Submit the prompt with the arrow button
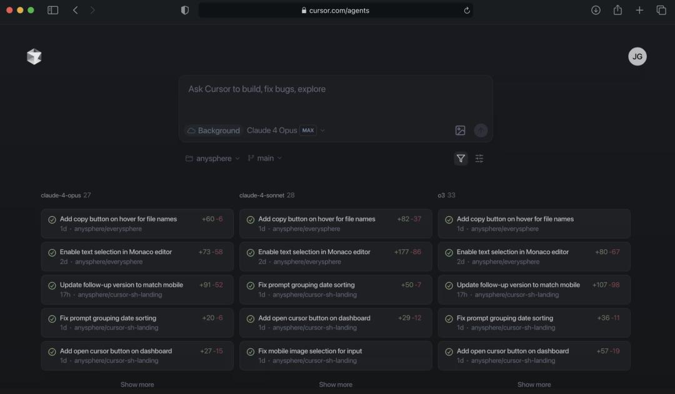This screenshot has height=394, width=675. 481,131
